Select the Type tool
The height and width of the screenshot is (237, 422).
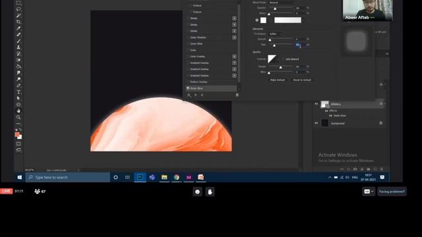click(18, 92)
